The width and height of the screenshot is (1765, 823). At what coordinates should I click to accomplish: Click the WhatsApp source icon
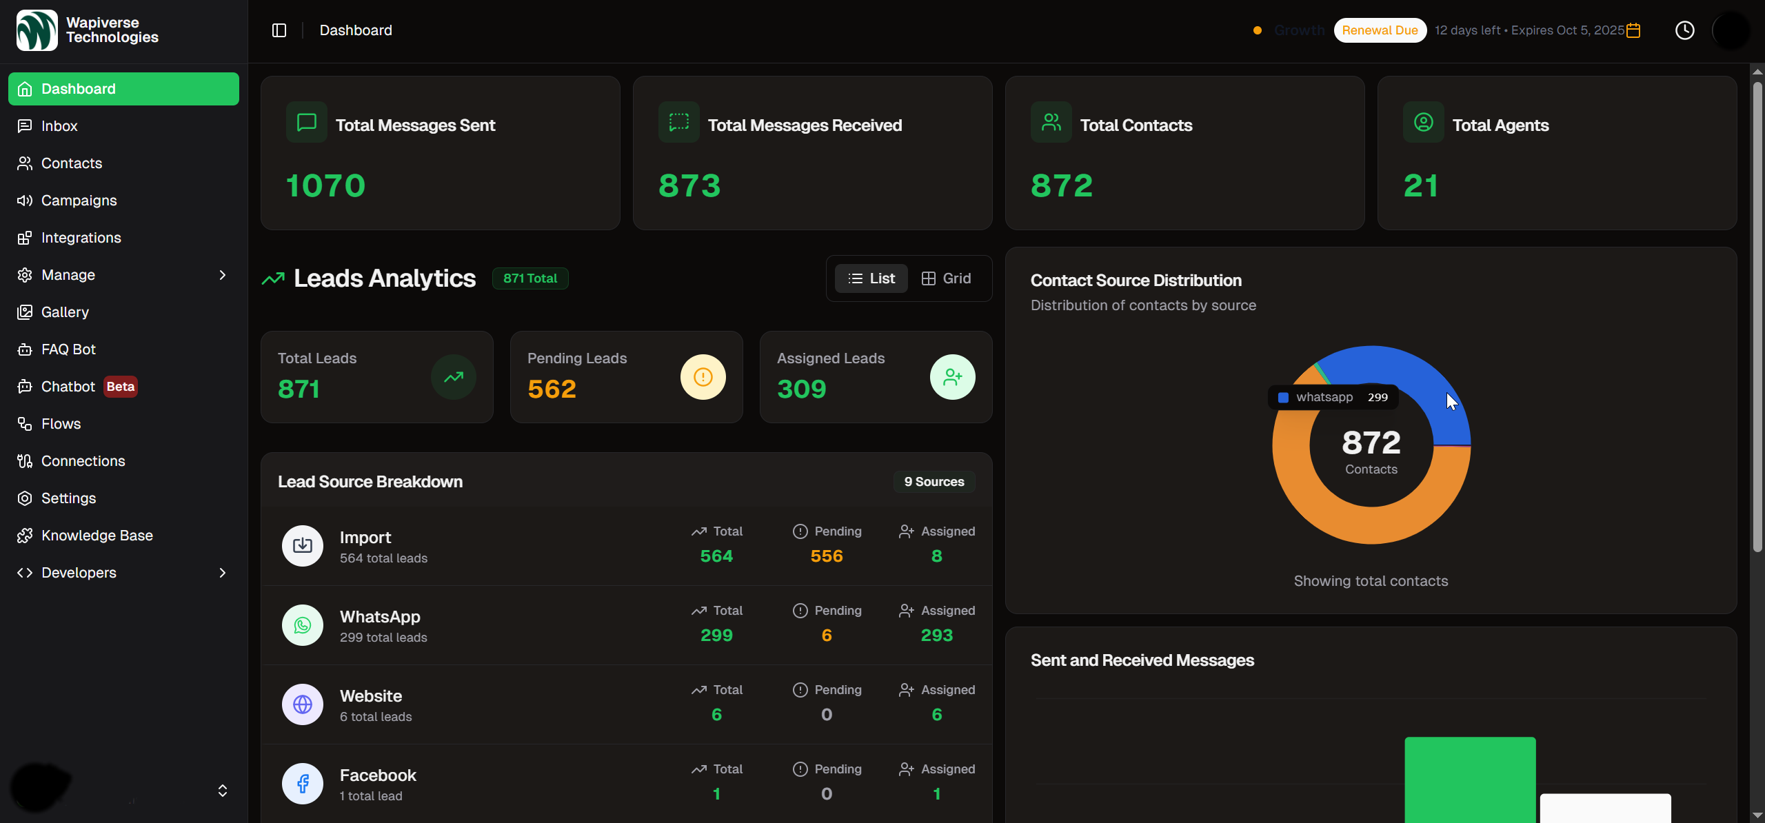302,624
